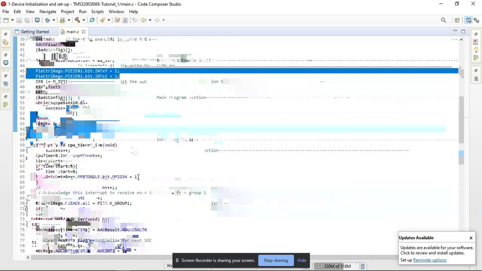
Task: Maximize the editor area
Action: click(x=463, y=31)
